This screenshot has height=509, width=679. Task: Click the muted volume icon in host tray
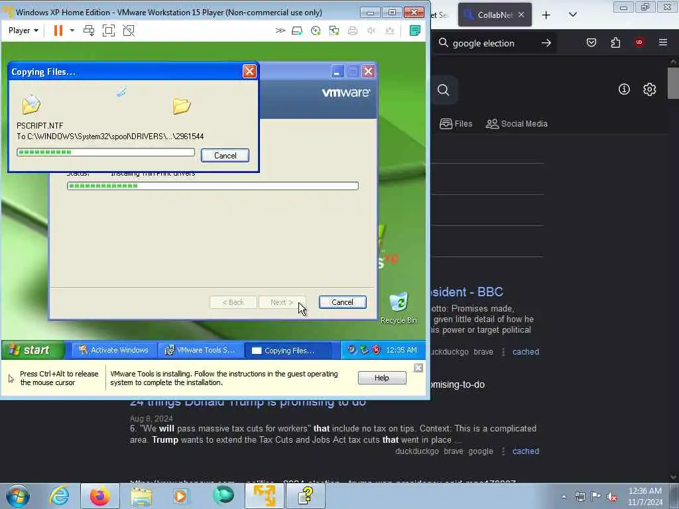[x=612, y=496]
